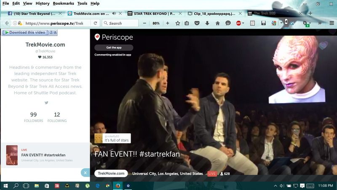Open the @TrekMovie handle link

point(45,51)
